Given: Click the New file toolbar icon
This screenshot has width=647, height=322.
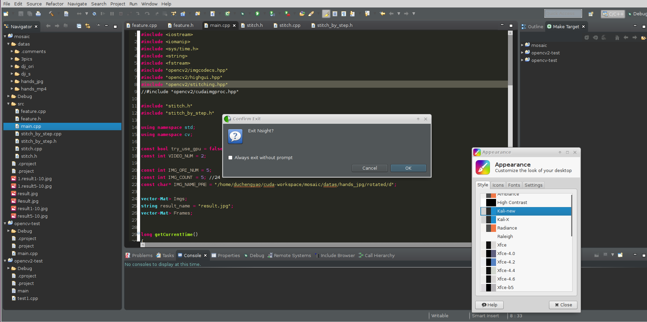Looking at the screenshot, I should point(6,14).
